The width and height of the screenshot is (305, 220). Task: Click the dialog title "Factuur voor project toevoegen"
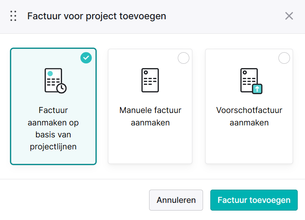97,16
